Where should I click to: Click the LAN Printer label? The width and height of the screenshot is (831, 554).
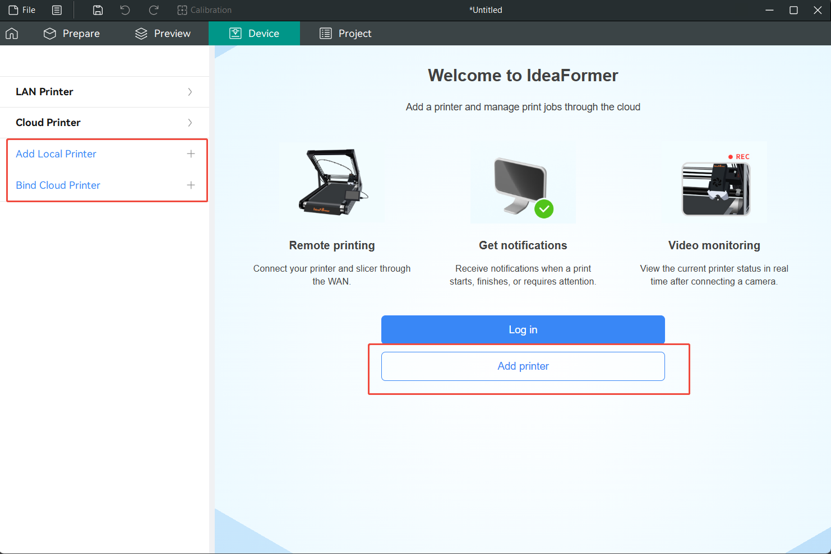[44, 92]
